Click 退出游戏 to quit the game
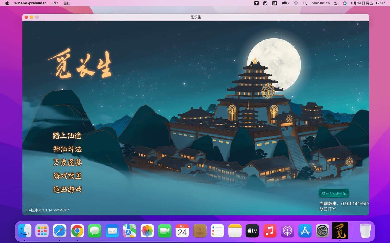Viewport: 390px width, 243px height. point(67,190)
